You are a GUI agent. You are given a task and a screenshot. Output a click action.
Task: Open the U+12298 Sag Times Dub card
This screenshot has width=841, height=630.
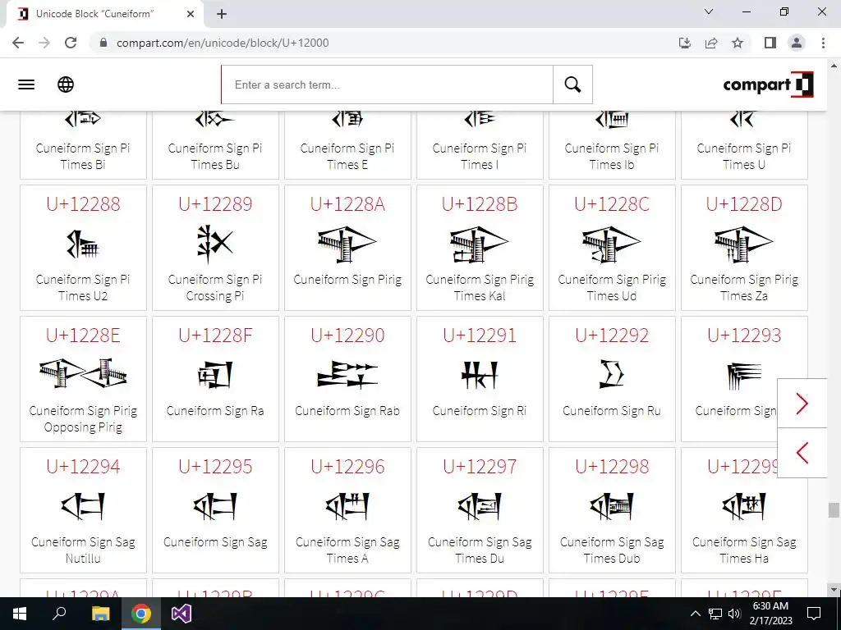coord(612,510)
